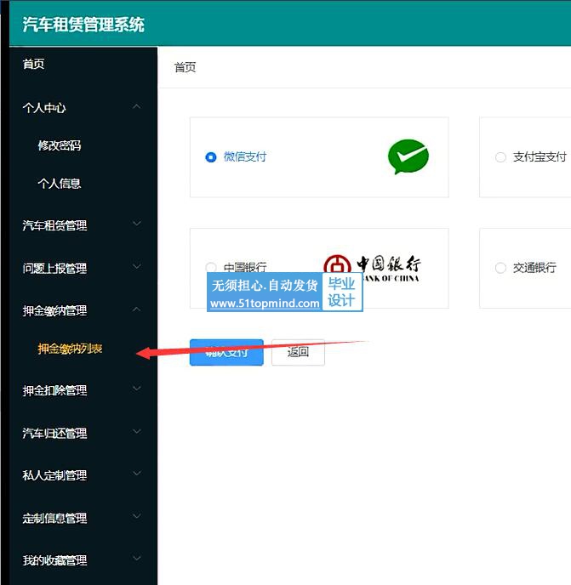Viewport: 571px width, 585px height.
Task: Click the 问题上报管理 menu label
Action: tap(54, 268)
